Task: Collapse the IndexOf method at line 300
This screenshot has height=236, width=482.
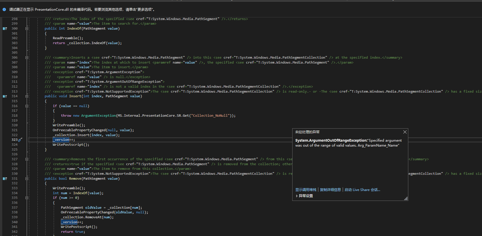Action: 27,28
